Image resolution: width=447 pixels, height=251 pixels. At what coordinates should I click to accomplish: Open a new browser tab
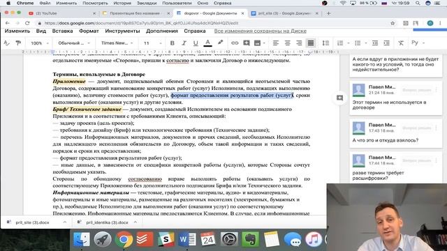[328, 13]
